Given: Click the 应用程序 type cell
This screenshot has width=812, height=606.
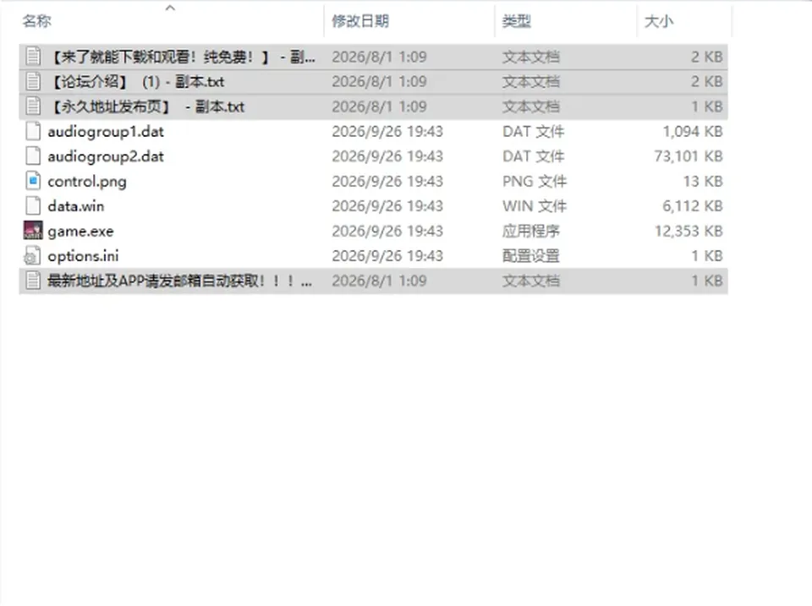Looking at the screenshot, I should click(x=531, y=231).
